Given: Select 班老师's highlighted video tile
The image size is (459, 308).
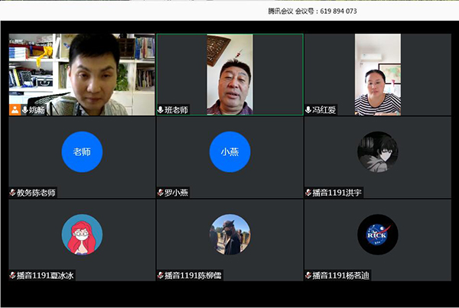Looking at the screenshot, I should (229, 73).
